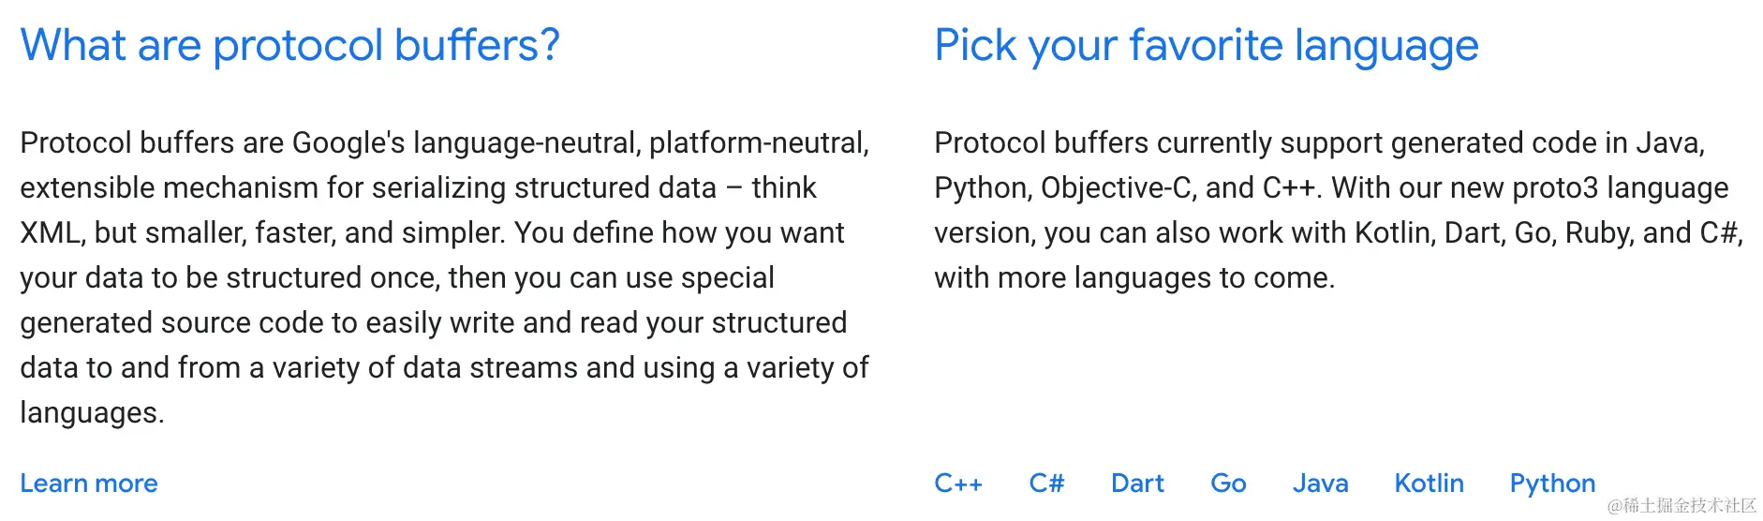Click the 'Learn more' link
Viewport: 1763px width, 521px height.
coord(89,484)
